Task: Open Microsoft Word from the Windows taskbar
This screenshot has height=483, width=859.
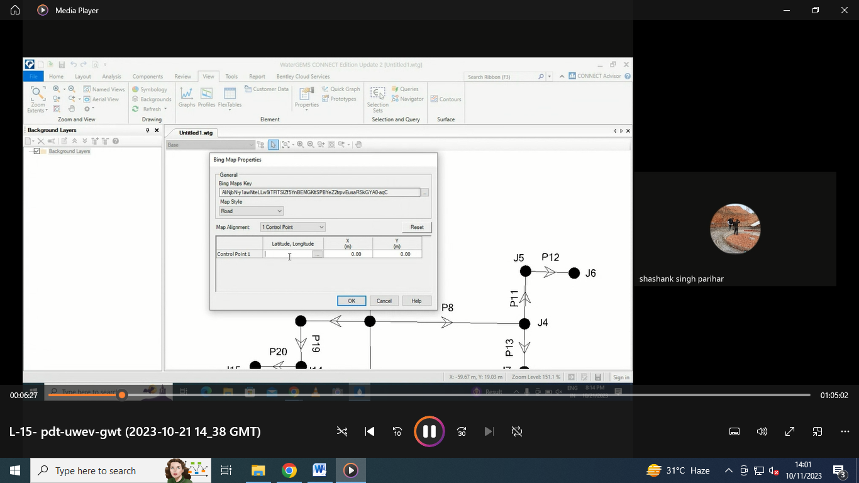Action: coord(319,470)
